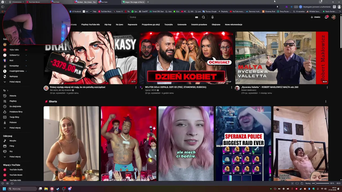Open the pink-haired girl Short thumbnail
The image size is (342, 192).
pyautogui.click(x=186, y=143)
